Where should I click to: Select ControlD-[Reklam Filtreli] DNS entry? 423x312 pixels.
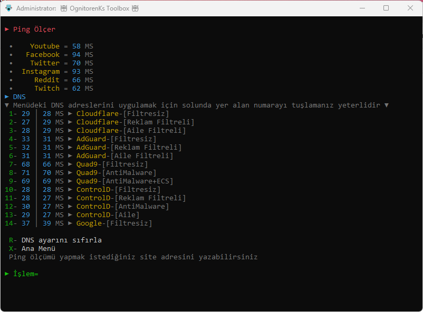pos(131,198)
